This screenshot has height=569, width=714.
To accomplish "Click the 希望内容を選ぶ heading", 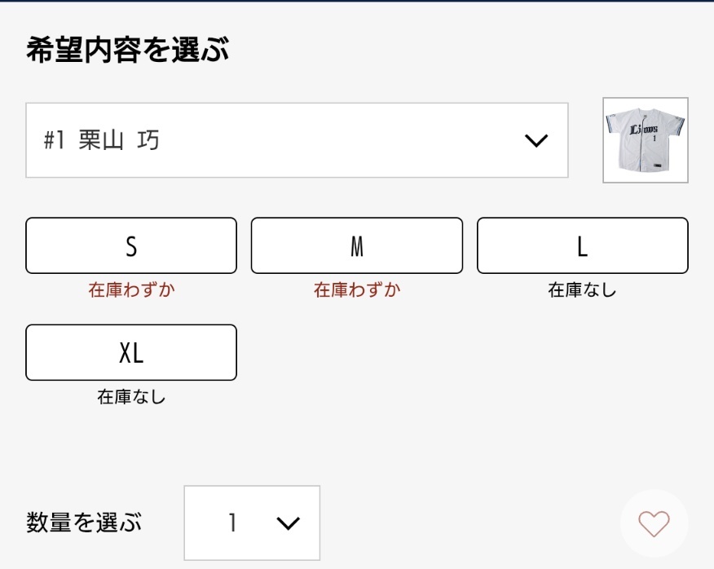I will click(127, 49).
